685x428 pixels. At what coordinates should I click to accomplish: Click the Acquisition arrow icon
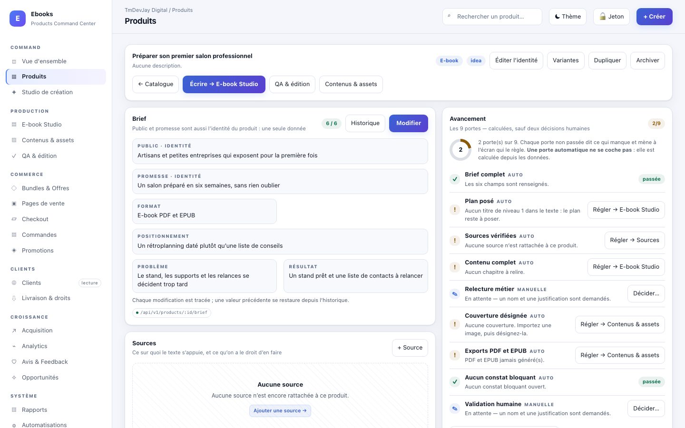14,331
